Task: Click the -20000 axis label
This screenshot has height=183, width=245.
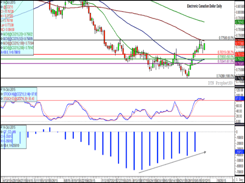Action: click(240, 144)
